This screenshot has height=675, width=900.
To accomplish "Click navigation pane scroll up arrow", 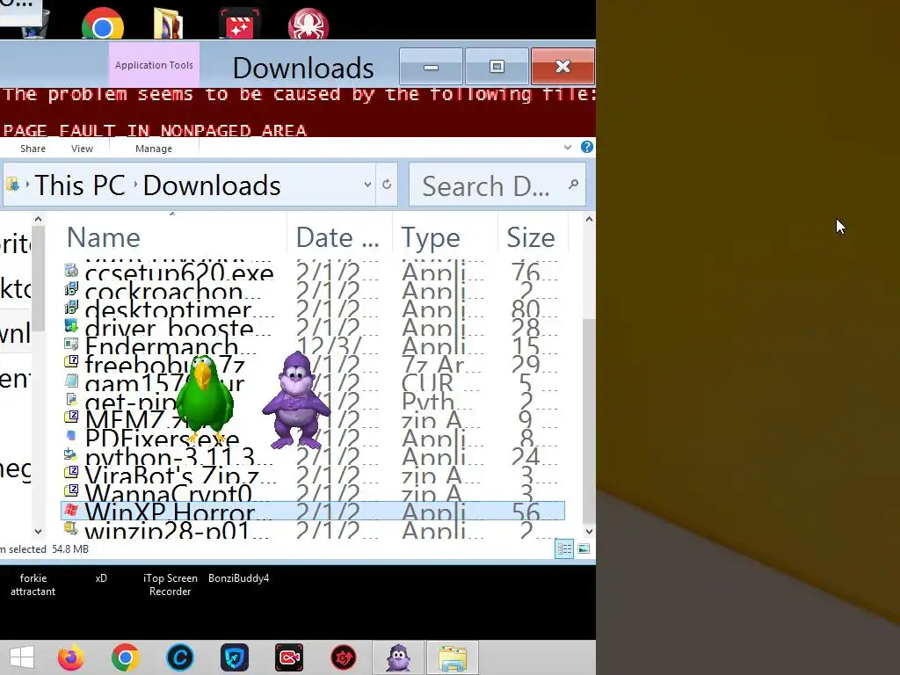I will click(38, 219).
